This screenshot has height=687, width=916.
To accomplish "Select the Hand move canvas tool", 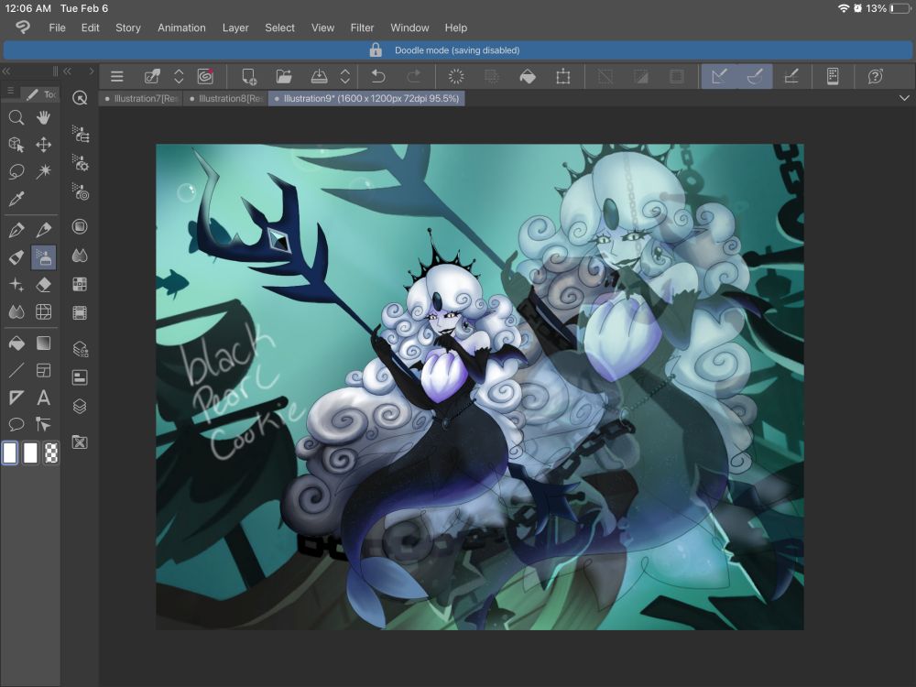I will coord(43,117).
